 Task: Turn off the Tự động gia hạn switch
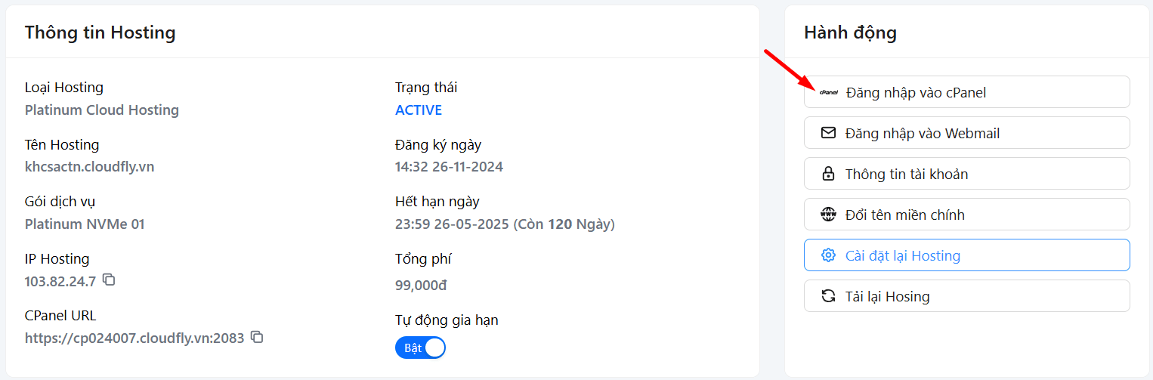420,348
